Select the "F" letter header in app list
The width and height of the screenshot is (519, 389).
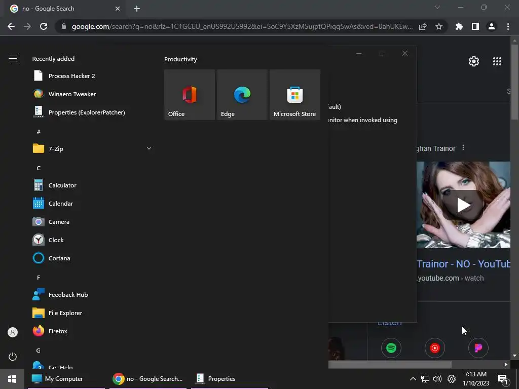tap(39, 278)
